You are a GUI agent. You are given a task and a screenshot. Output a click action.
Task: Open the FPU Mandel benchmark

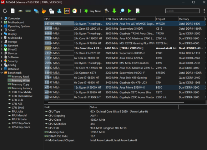click(19, 115)
